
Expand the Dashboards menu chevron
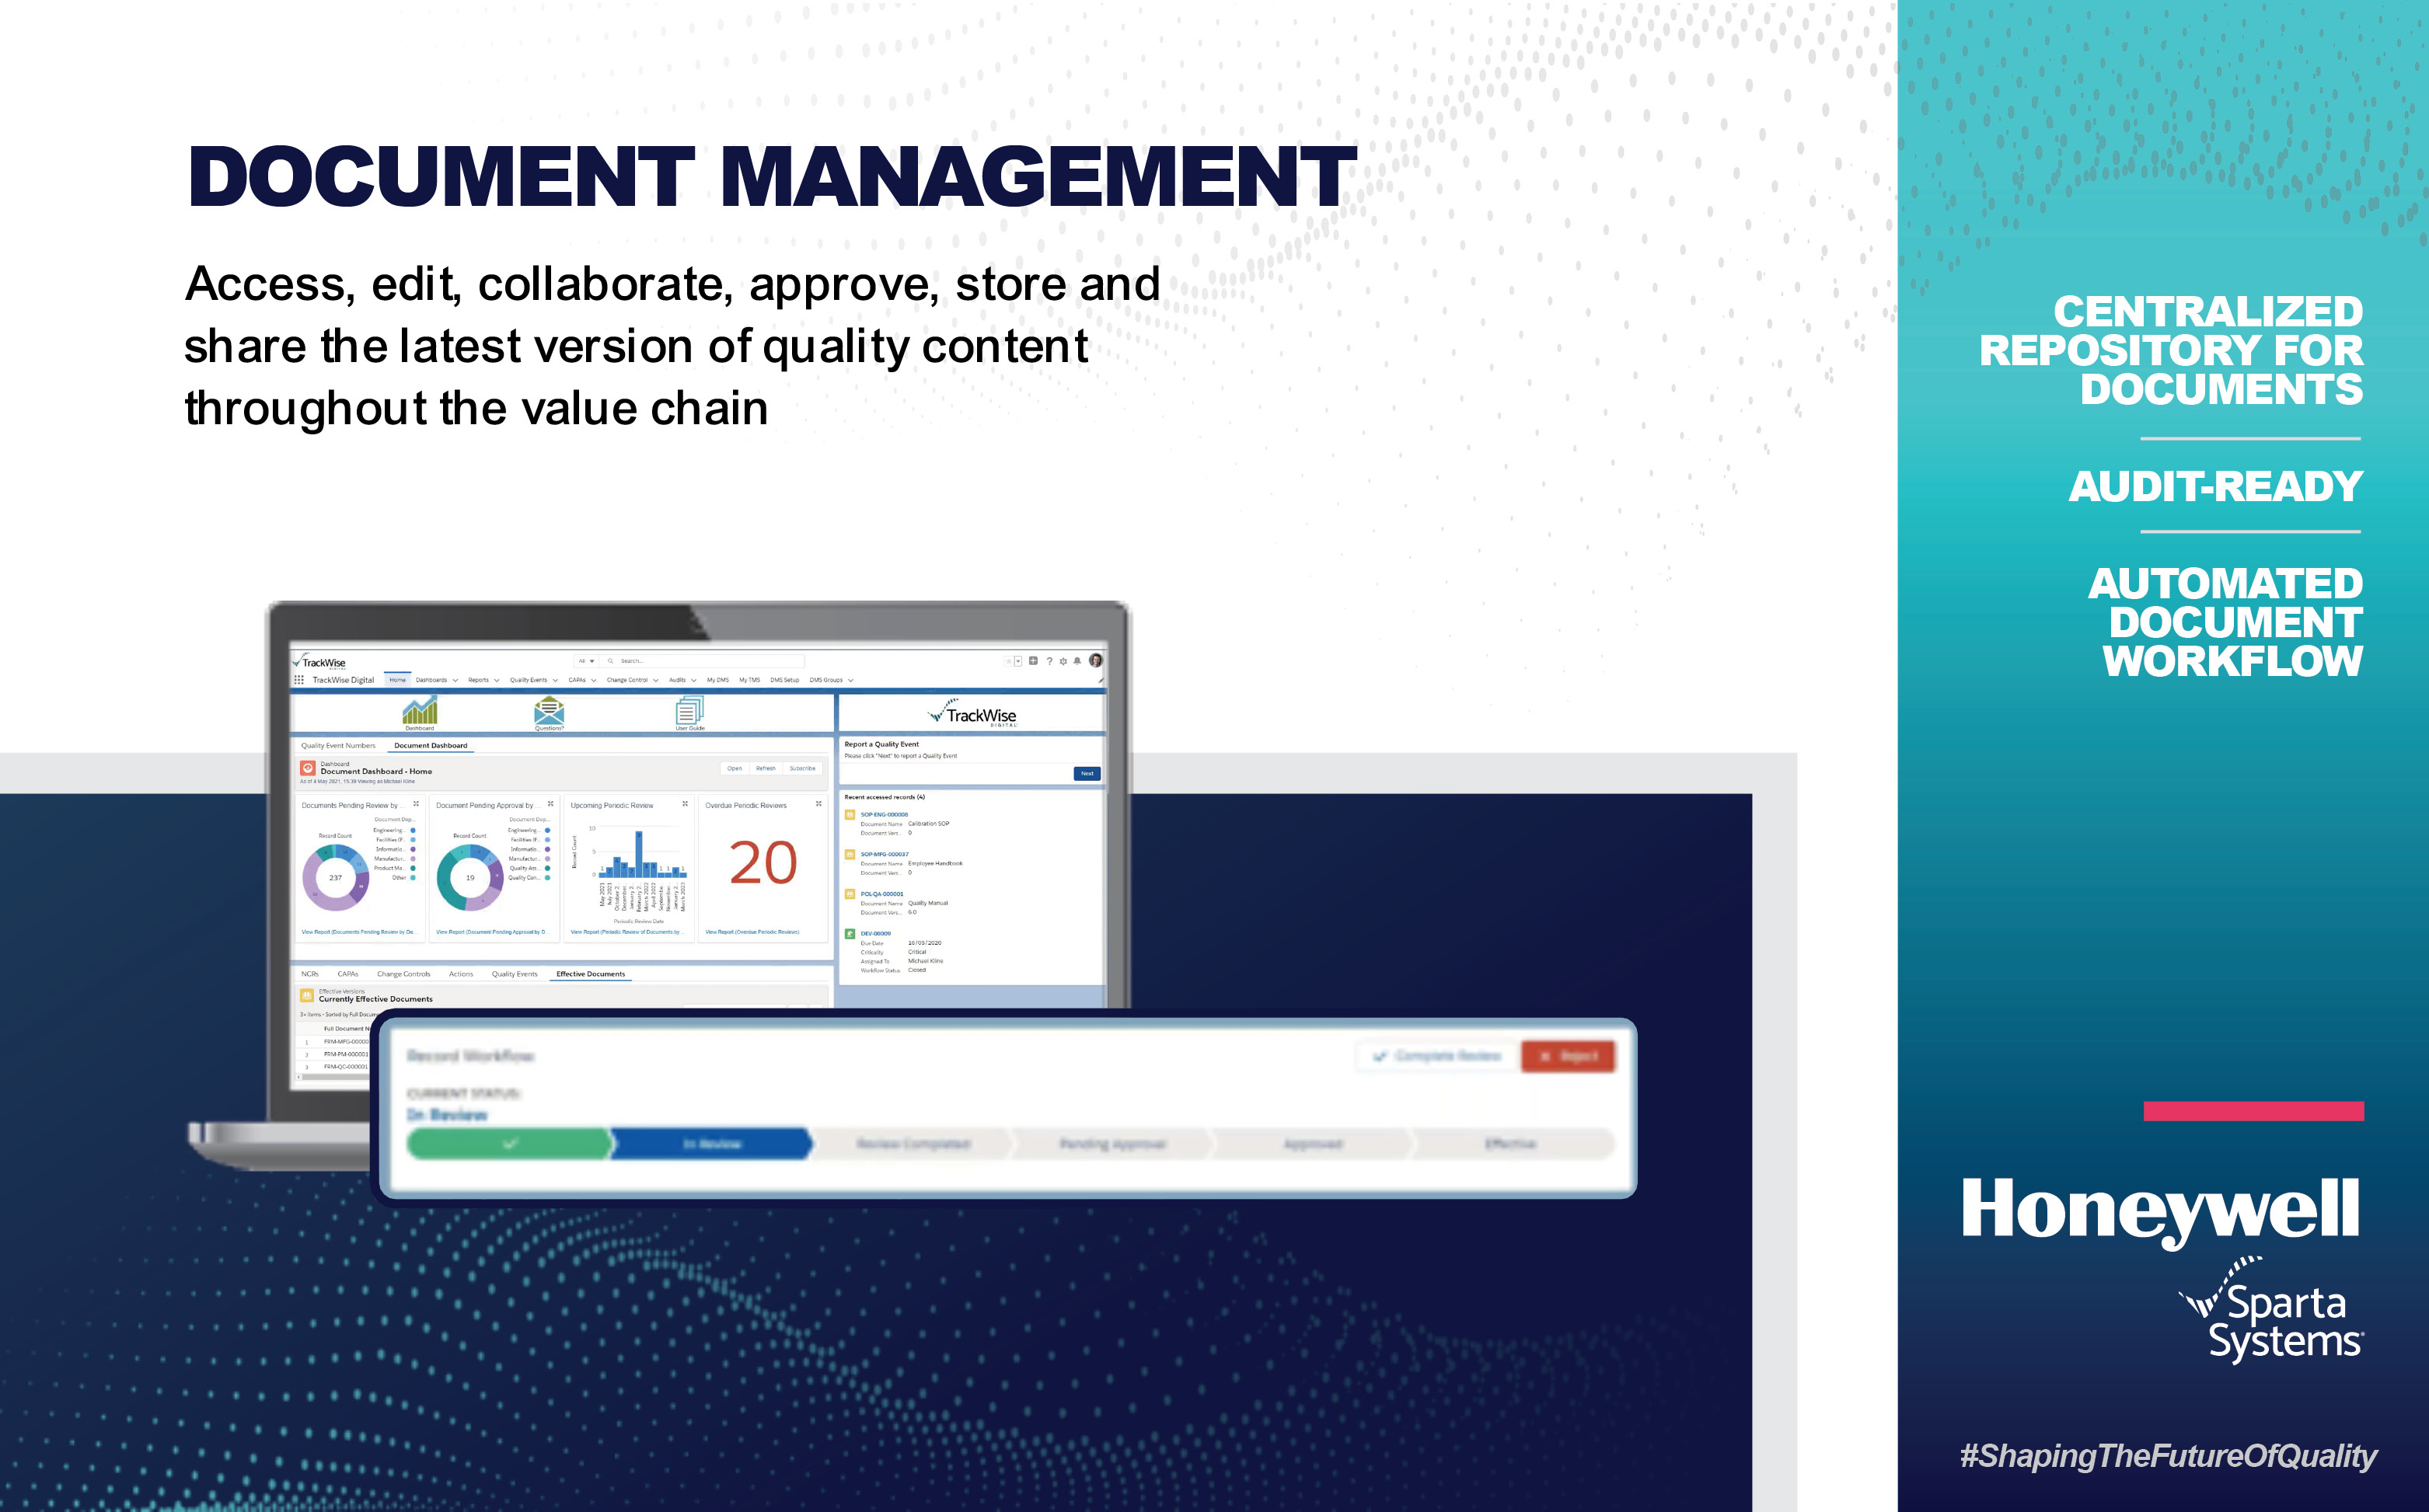[x=455, y=681]
